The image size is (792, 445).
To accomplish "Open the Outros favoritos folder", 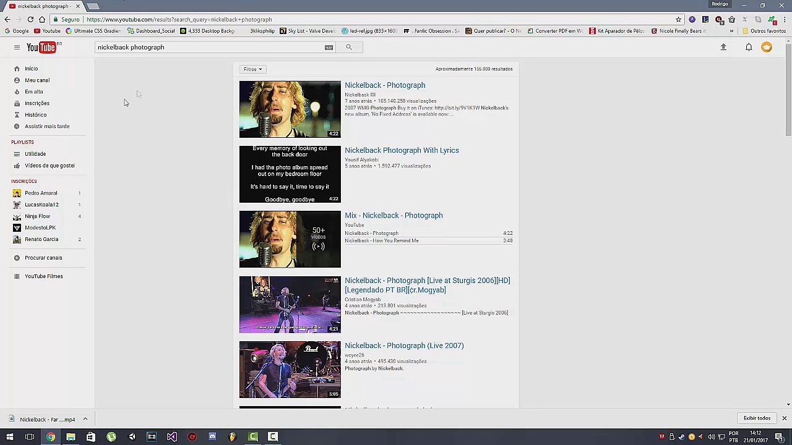I will 764,31.
